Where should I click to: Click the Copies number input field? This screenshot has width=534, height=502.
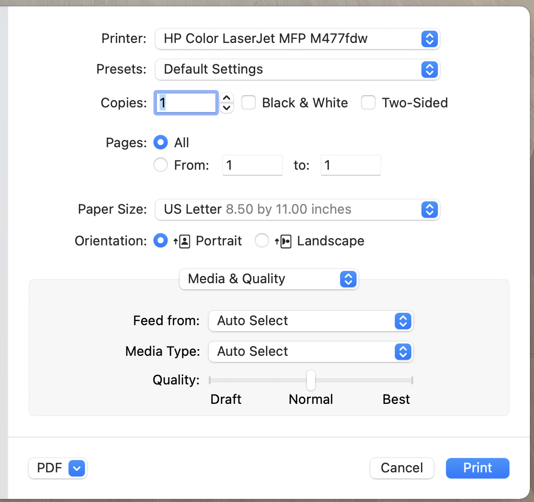[186, 103]
